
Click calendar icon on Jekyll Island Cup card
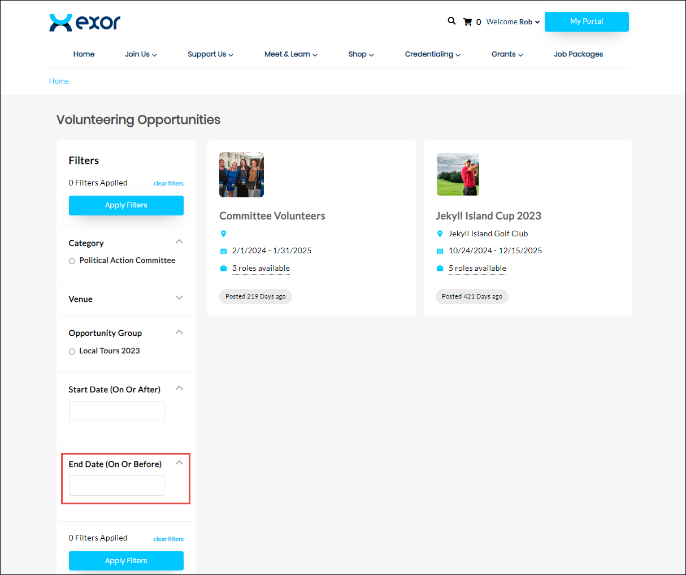tap(440, 251)
